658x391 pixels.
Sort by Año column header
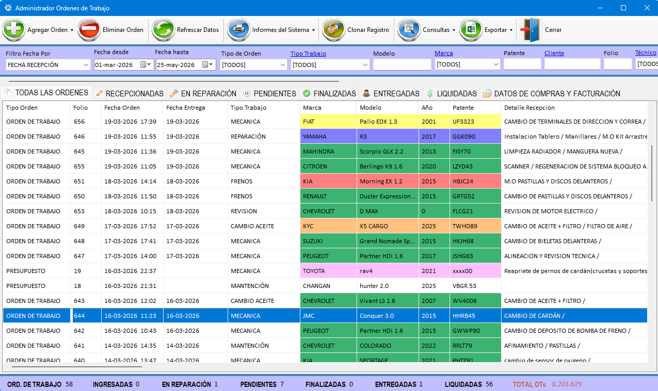434,108
